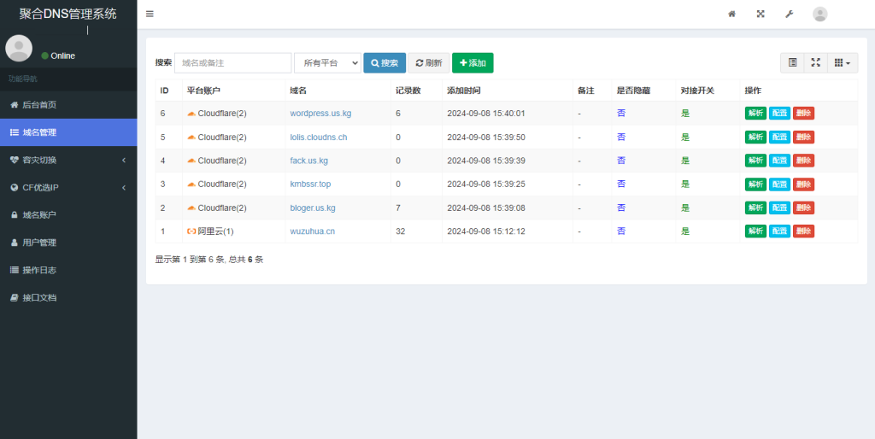The height and width of the screenshot is (439, 875).
Task: Click the 2024-09-08 15:12:12 timestamp
Action: click(x=486, y=231)
